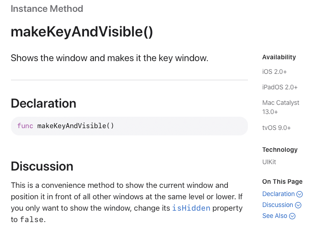Screen dimensions: 321x233
Task: Click the Declaration section heading
Action: click(43, 103)
